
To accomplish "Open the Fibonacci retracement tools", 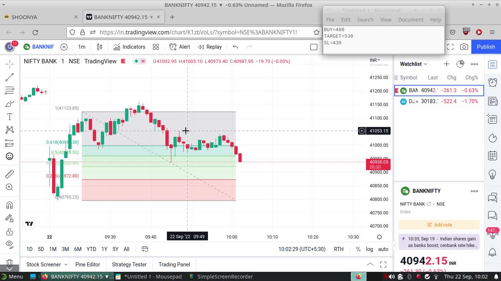I will click(10, 90).
